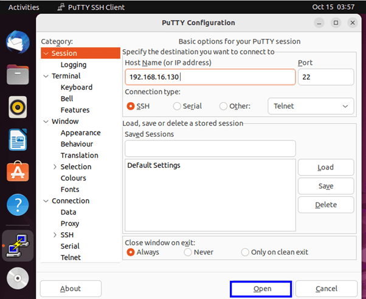Select Connection category label
The width and height of the screenshot is (366, 299).
coord(71,201)
